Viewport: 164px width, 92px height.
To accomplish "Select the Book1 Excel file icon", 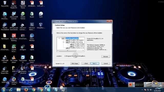I will (32, 15).
